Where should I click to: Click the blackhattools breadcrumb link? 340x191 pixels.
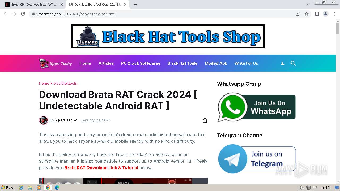pos(65,83)
